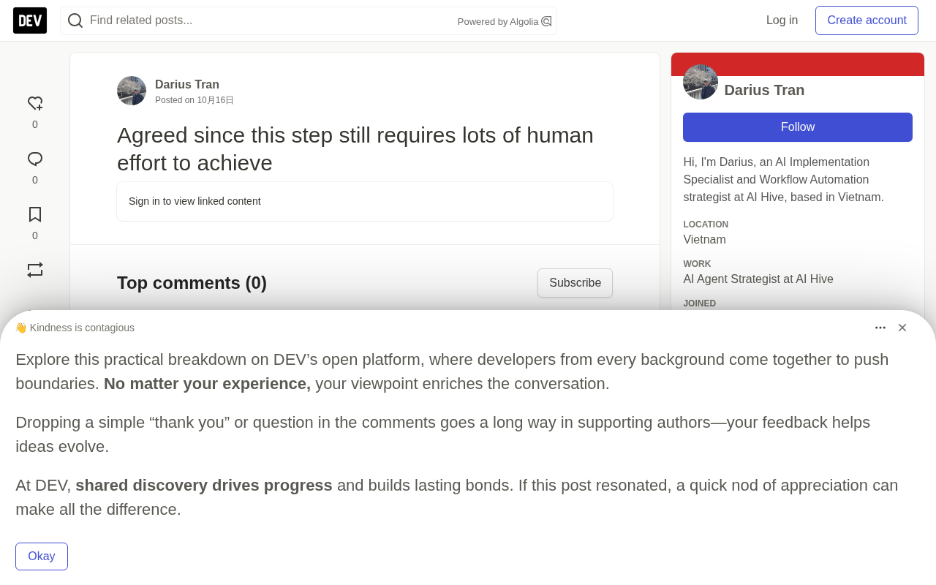The image size is (936, 585).
Task: Click the Kindness is contagious label
Action: click(x=75, y=328)
